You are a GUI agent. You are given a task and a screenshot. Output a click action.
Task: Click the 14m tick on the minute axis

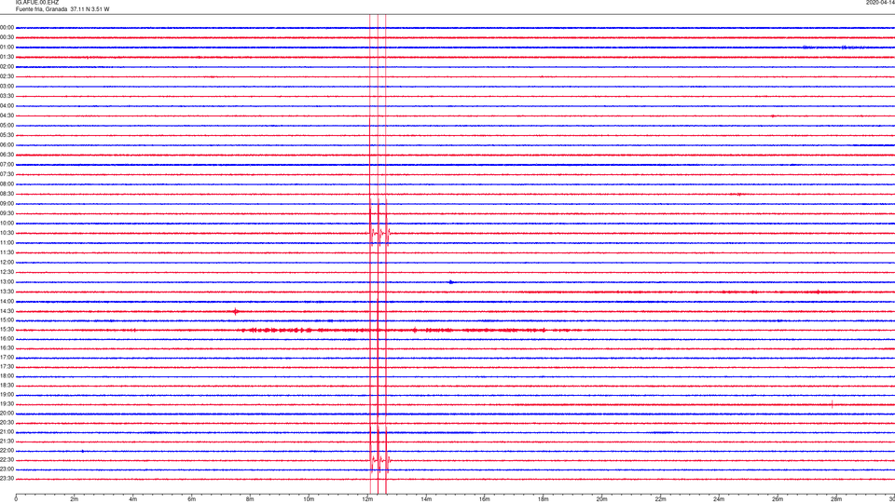tap(426, 499)
